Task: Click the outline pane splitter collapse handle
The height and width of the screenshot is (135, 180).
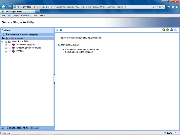Action: click(54, 79)
